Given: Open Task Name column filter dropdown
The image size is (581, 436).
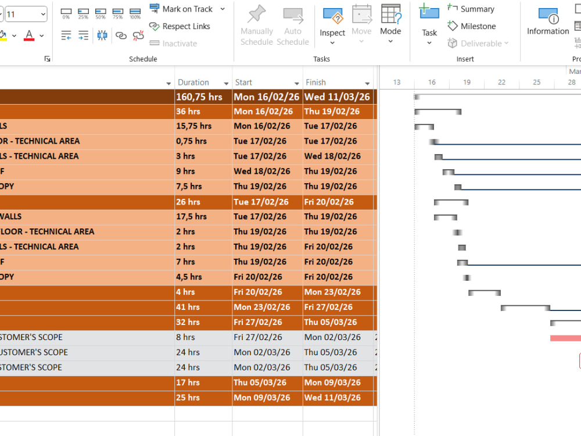Looking at the screenshot, I should tap(168, 83).
